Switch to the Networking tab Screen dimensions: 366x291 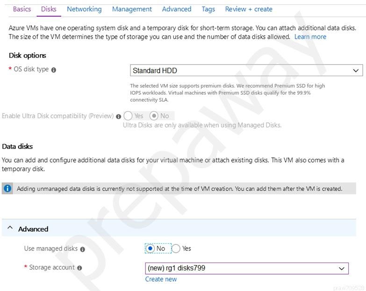84,9
